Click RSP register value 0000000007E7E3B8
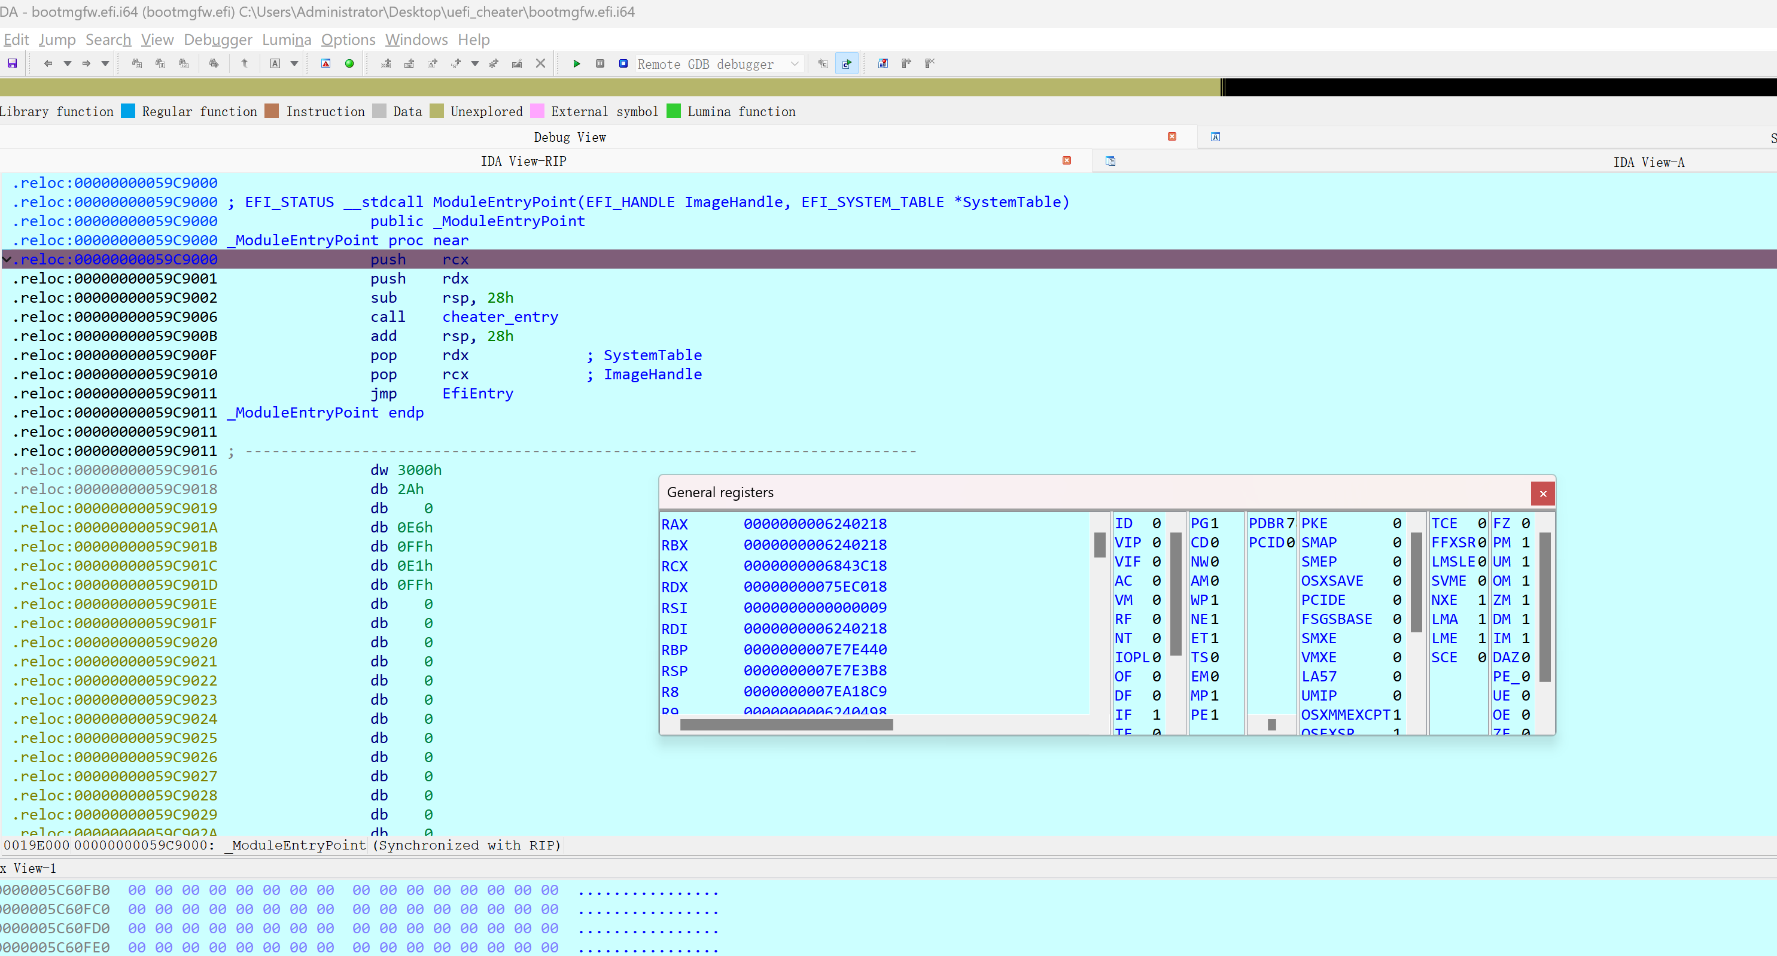Screen dimensions: 1777x956 816,671
